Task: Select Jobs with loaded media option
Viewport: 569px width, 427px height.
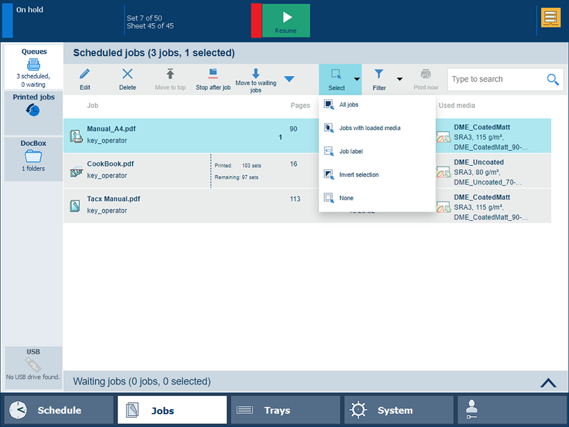Action: click(369, 128)
